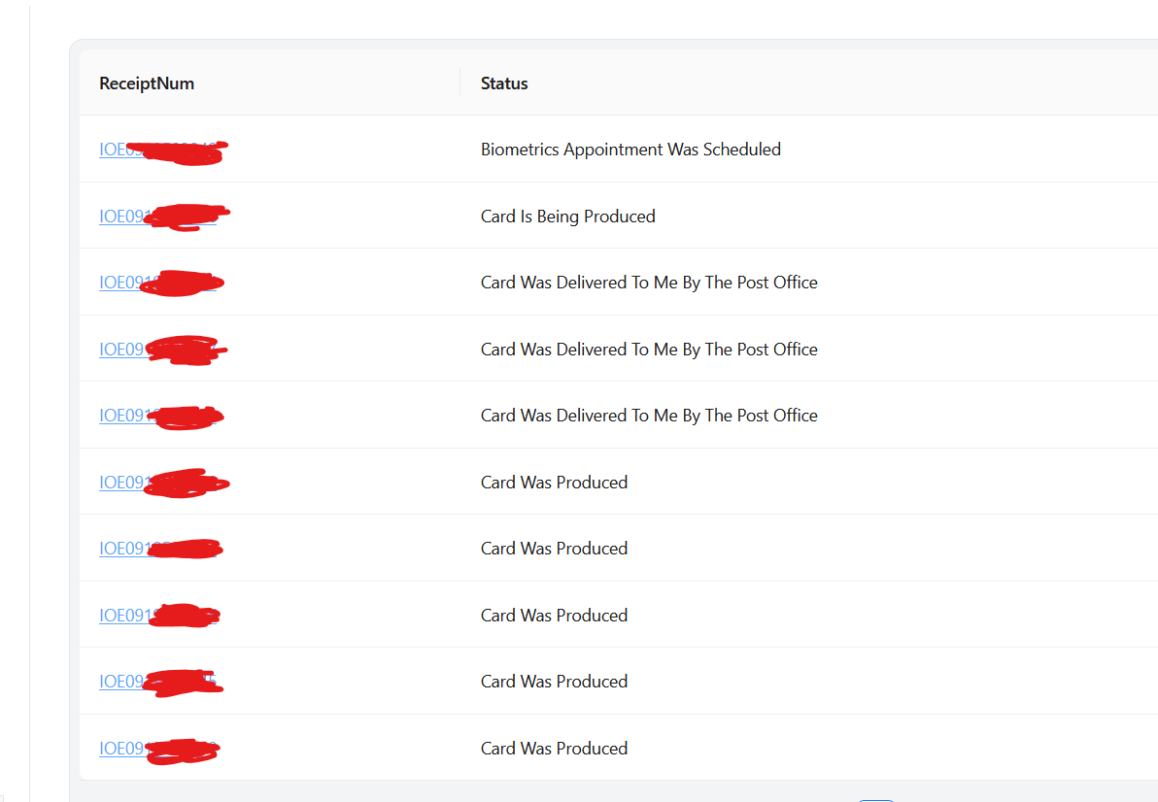Open receipt link in second Delivered By Post Office row
This screenshot has height=802, width=1158.
[x=158, y=349]
